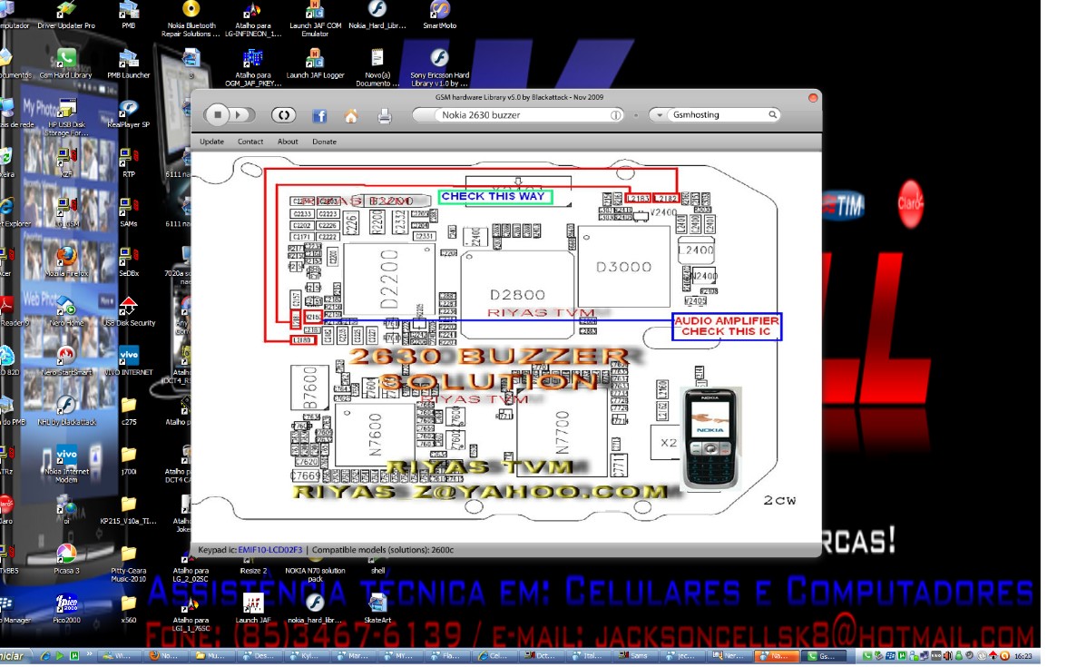Screen dimensions: 1067x667
Task: Click the info icon in search field
Action: (615, 115)
